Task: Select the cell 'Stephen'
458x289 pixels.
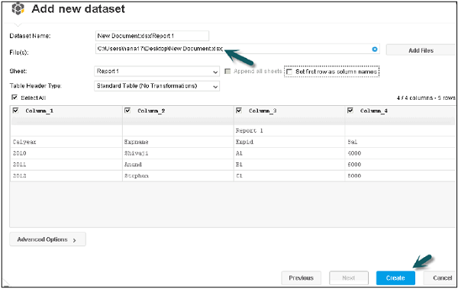Action: click(178, 175)
